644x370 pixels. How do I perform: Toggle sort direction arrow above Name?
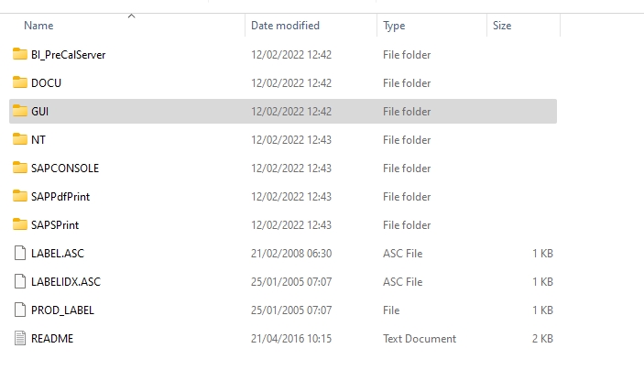[x=131, y=16]
